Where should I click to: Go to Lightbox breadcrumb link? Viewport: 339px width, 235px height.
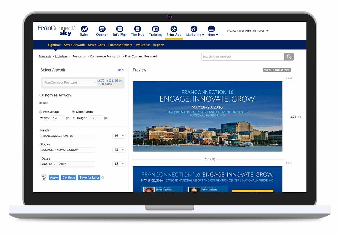pyautogui.click(x=61, y=56)
